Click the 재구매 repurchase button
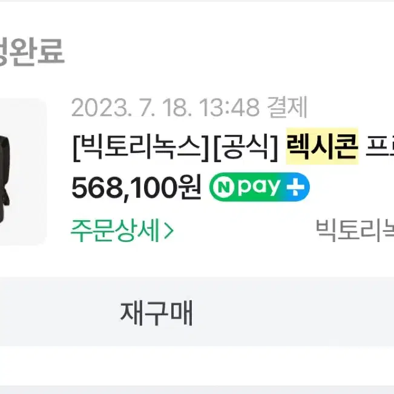The image size is (394, 394). (x=156, y=313)
